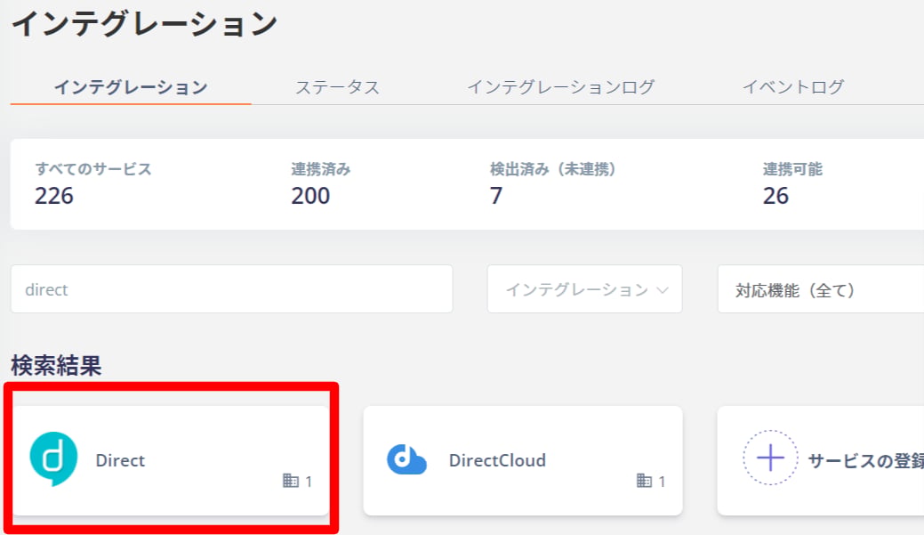Click the DirectCloud card name text
The image size is (924, 535).
pos(497,460)
